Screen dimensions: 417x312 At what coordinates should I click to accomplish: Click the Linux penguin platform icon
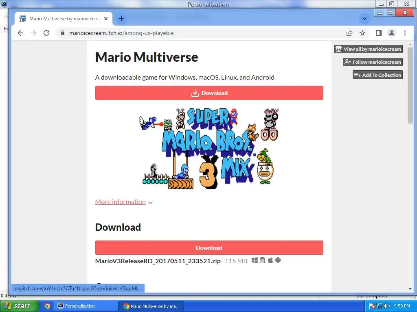point(263,260)
